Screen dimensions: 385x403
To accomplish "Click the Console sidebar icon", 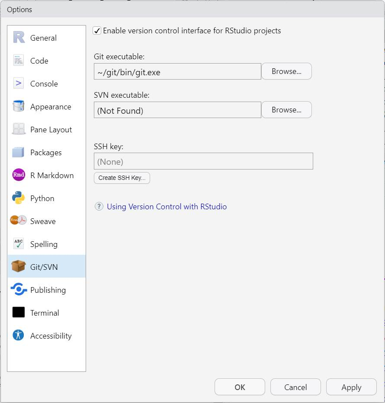I will (x=18, y=83).
